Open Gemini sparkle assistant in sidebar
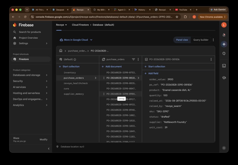Image resolution: width=238 pixels, height=165 pixels. tap(224, 44)
